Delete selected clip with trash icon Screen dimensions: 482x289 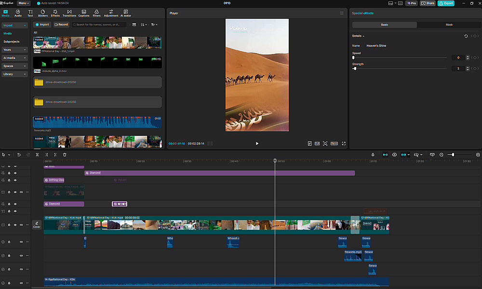coord(65,154)
